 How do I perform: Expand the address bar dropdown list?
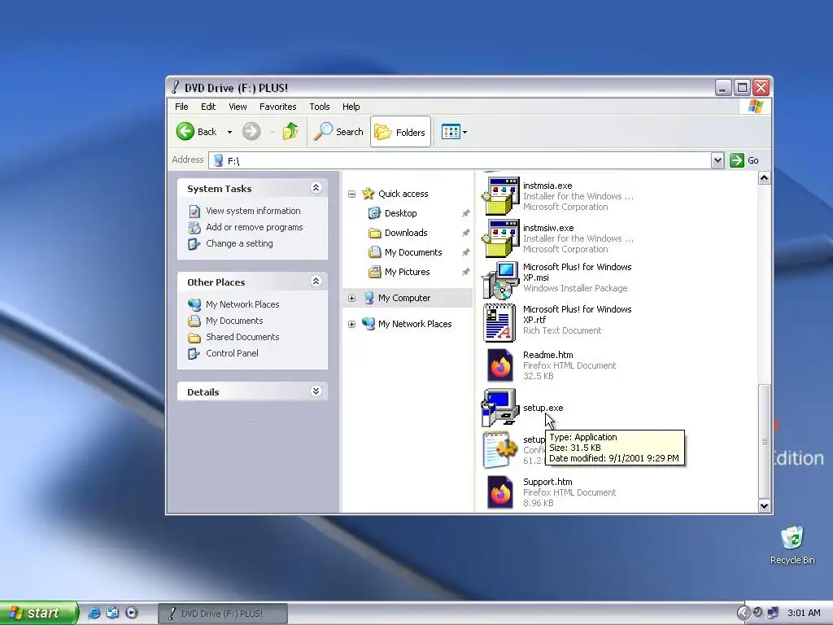point(717,160)
